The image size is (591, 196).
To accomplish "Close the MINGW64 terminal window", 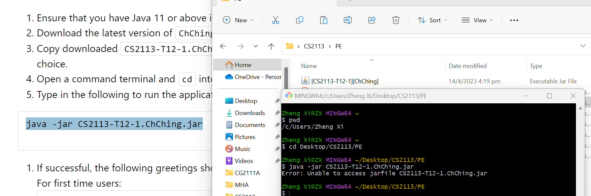I will [x=573, y=96].
